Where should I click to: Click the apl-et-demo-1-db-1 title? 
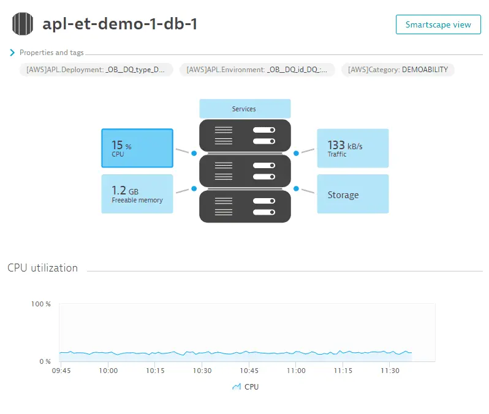pyautogui.click(x=119, y=24)
